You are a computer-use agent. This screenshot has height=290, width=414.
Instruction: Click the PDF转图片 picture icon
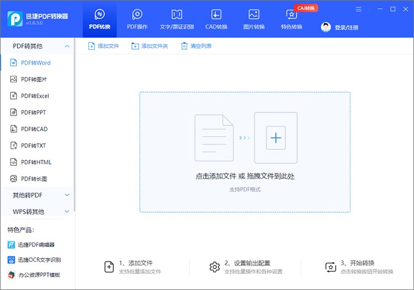click(x=13, y=79)
